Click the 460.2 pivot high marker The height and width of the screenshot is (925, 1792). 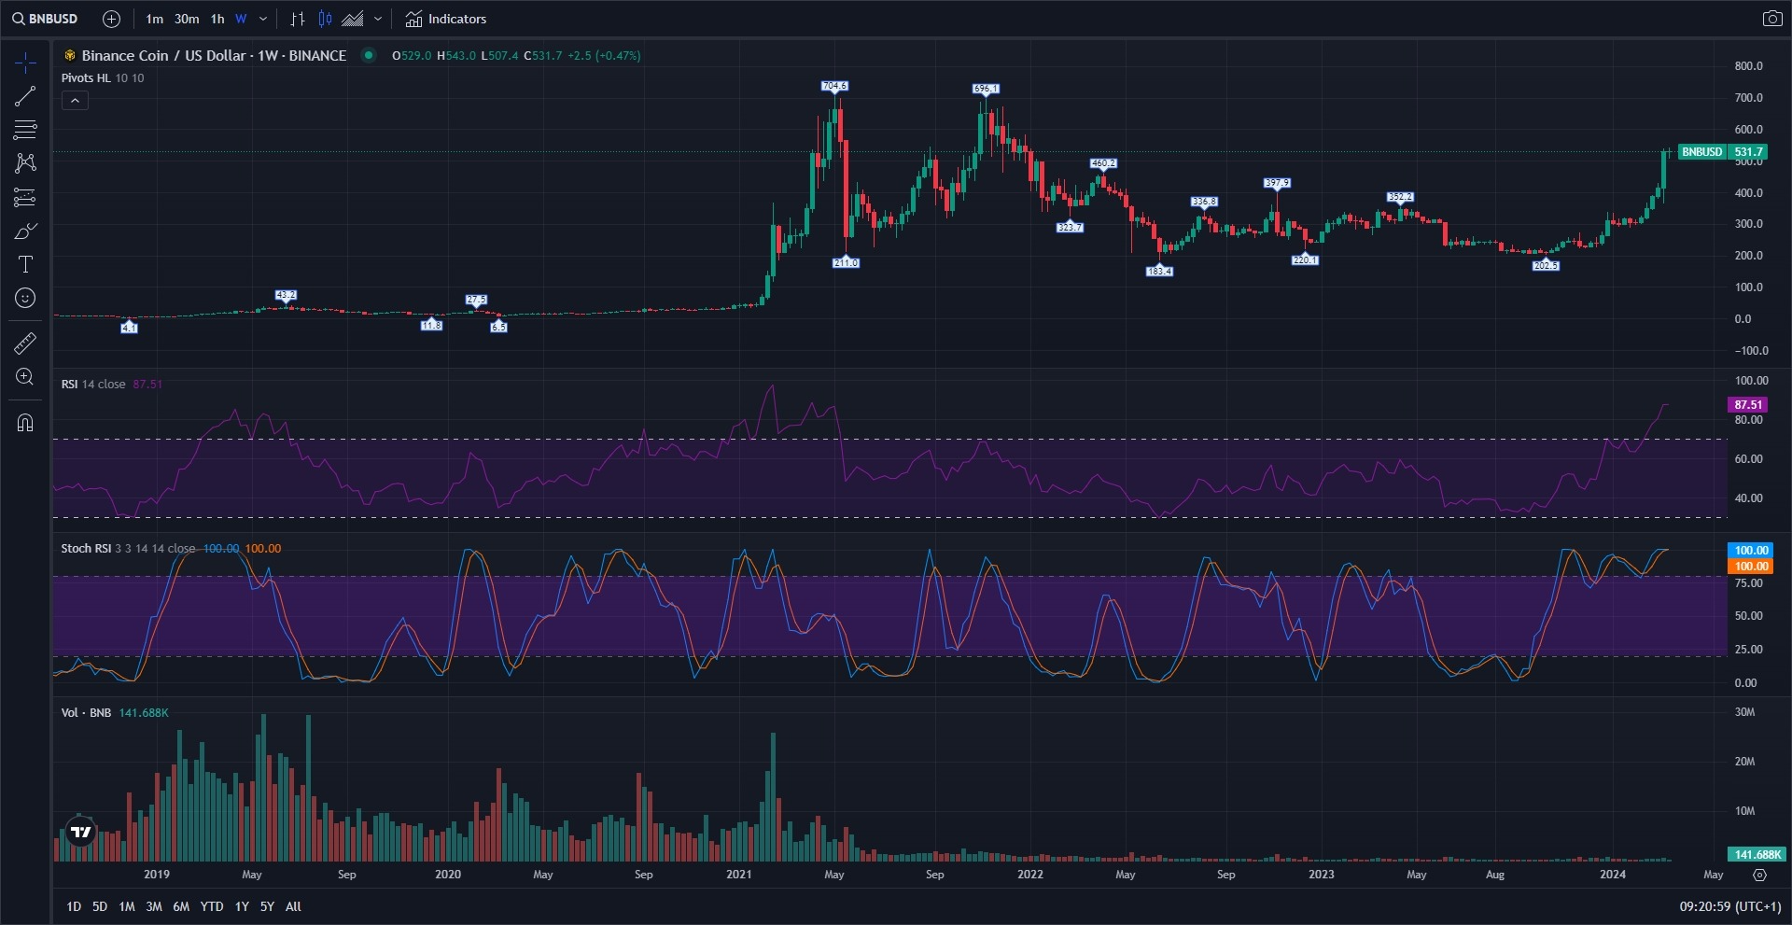tap(1103, 163)
